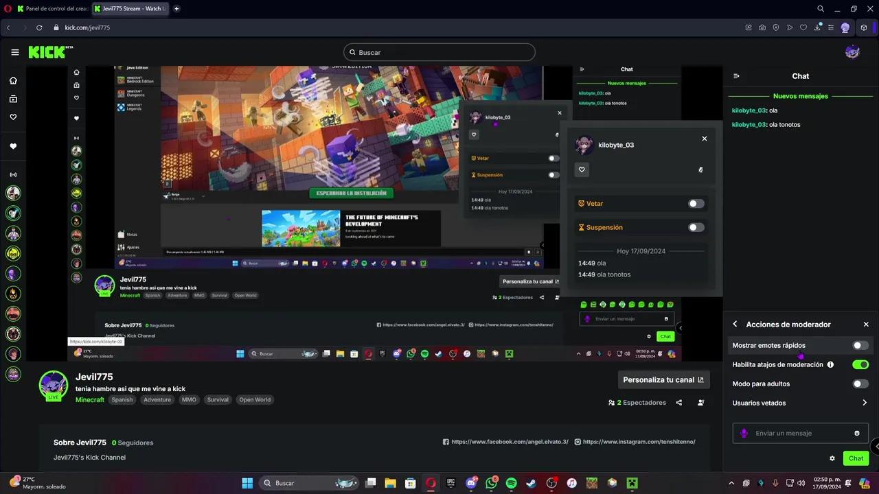Click kilobyte_03 username in 'ola tonotos' message
Image resolution: width=879 pixels, height=494 pixels.
tap(749, 124)
